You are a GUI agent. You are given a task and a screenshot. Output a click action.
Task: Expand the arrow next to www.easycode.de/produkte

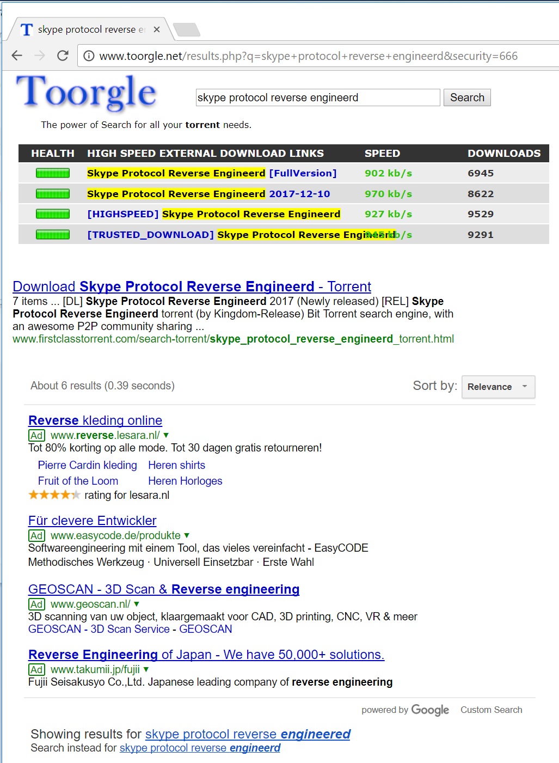[187, 535]
